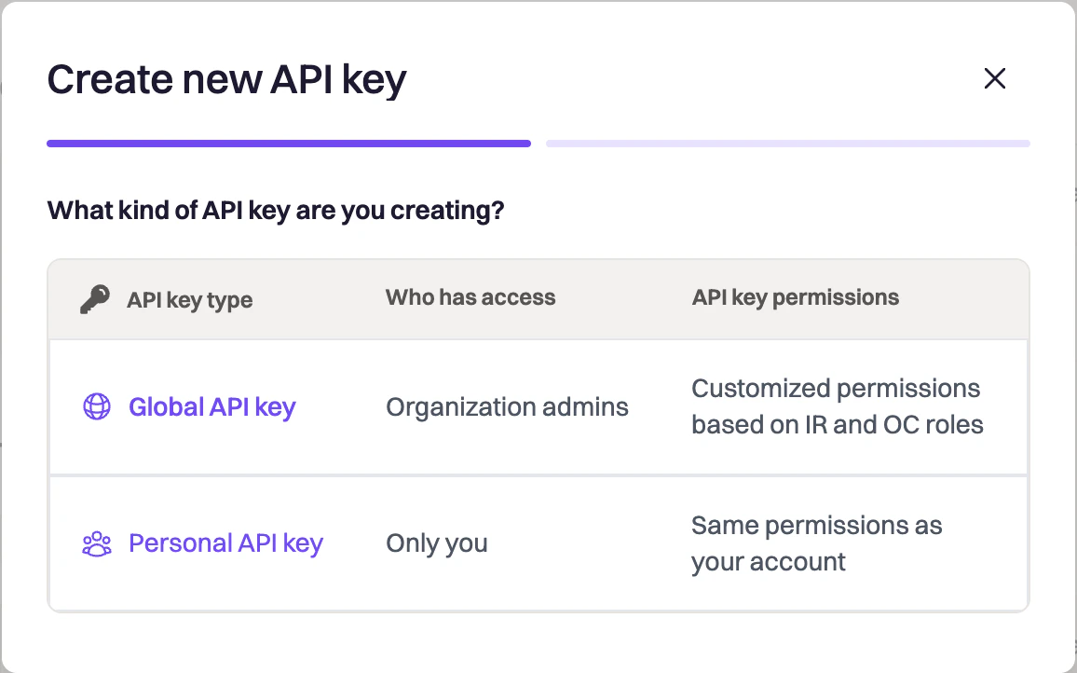Click the light unfilled second-step progress bar

point(787,144)
